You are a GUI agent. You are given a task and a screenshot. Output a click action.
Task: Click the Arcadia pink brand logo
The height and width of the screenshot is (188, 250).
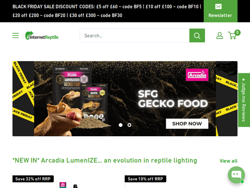coord(197,75)
